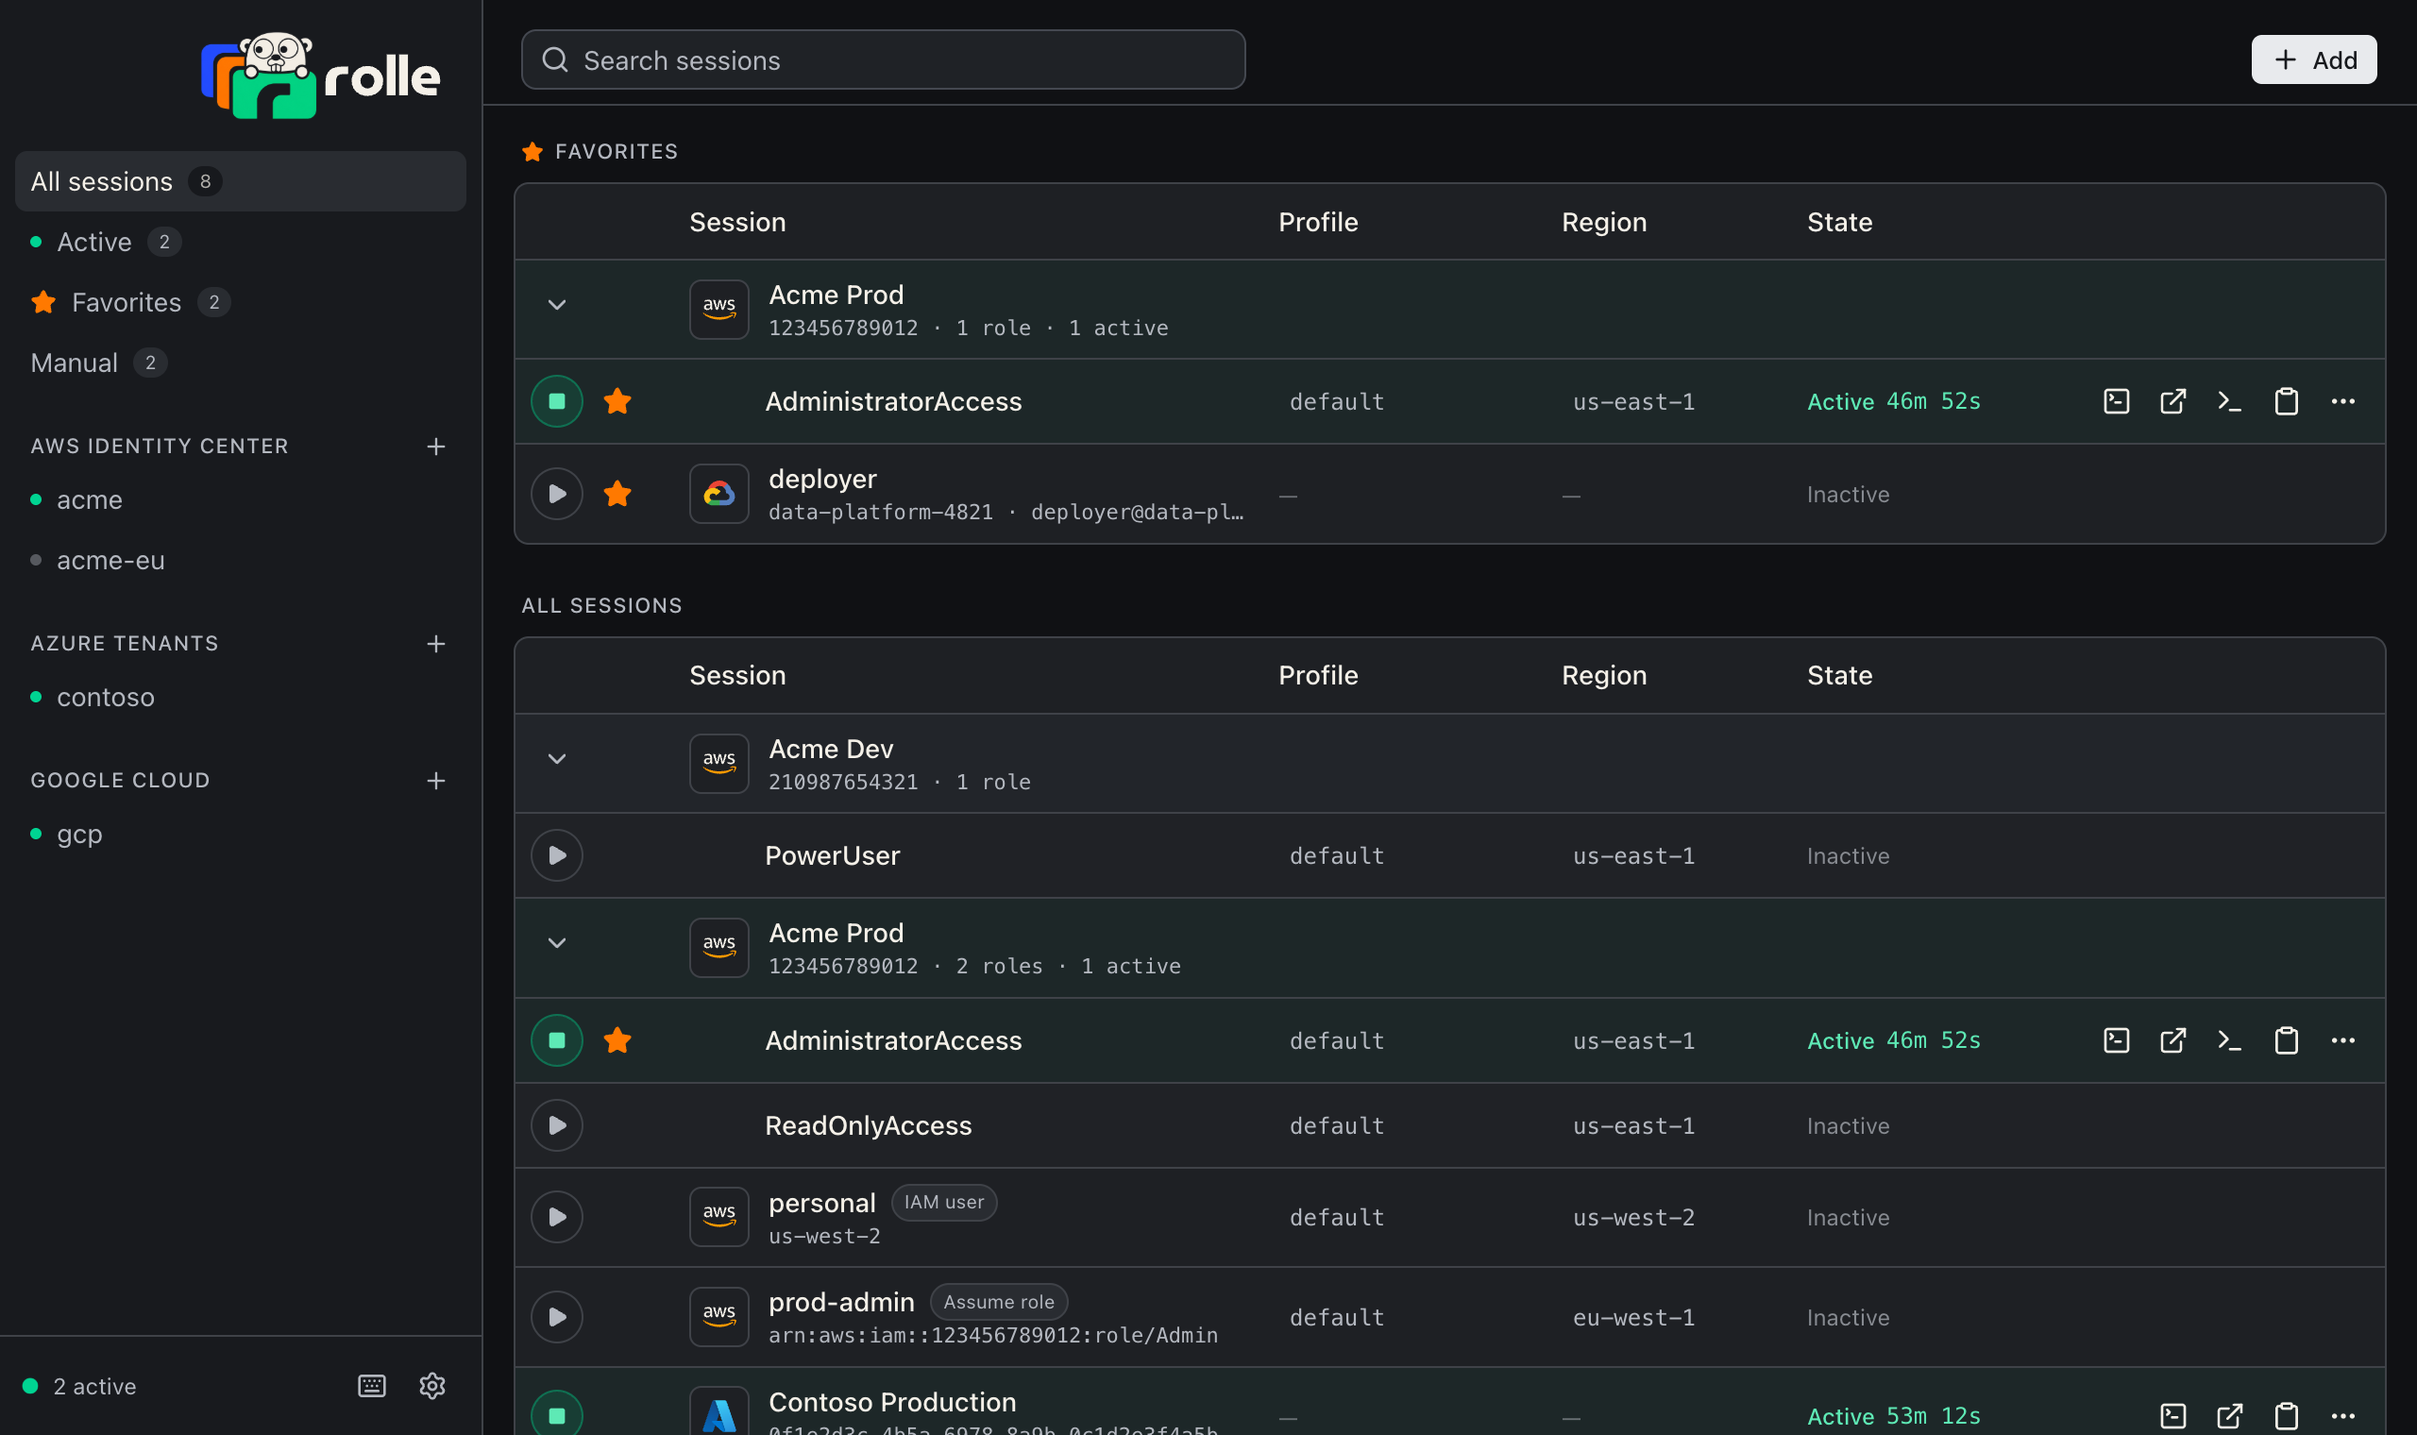Open terminal icon for AdministratorAccess in Favorites
This screenshot has height=1435, width=2417.
click(2117, 401)
